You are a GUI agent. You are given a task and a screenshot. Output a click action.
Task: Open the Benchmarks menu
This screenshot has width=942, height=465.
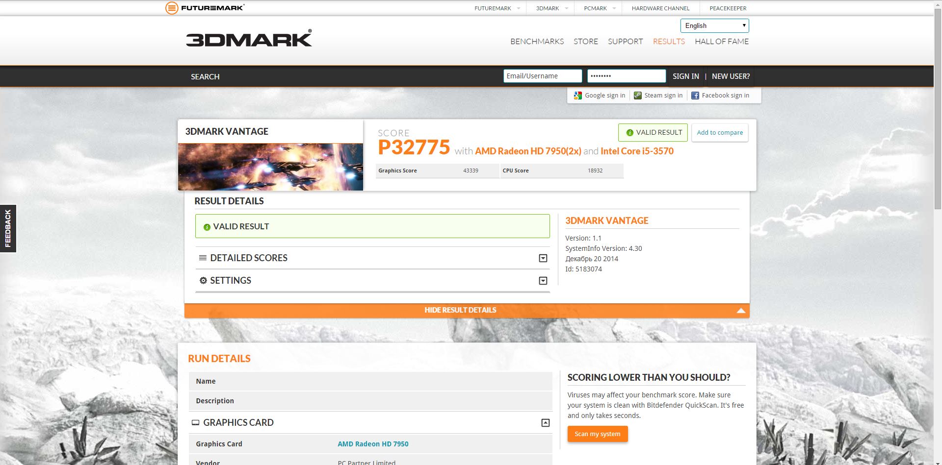pyautogui.click(x=537, y=42)
